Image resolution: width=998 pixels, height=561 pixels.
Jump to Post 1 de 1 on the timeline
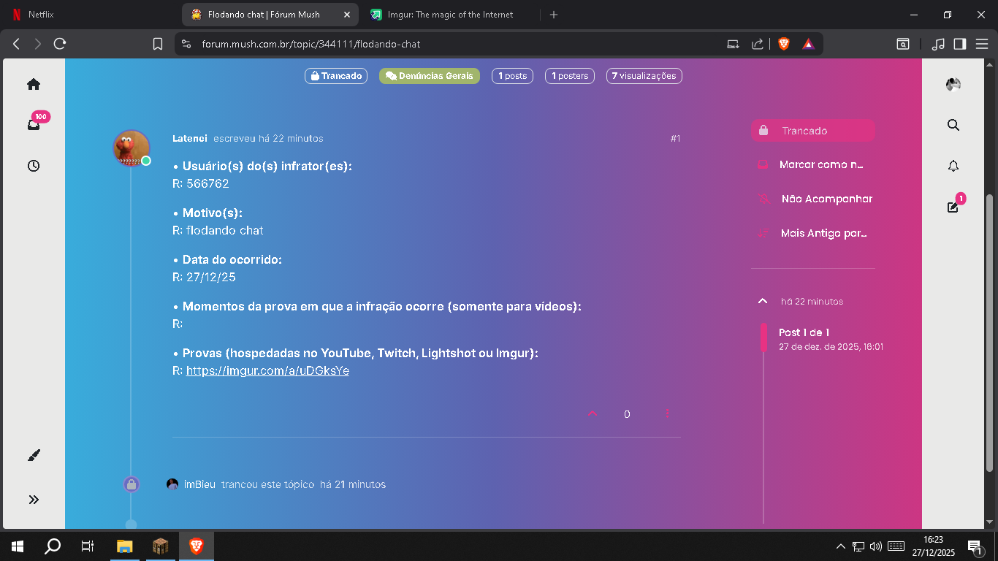click(804, 332)
